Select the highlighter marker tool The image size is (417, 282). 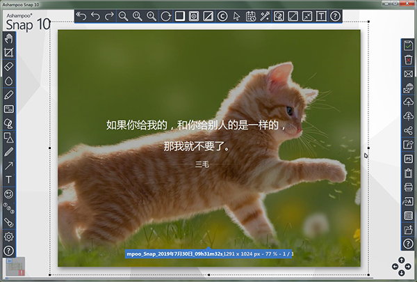point(9,95)
